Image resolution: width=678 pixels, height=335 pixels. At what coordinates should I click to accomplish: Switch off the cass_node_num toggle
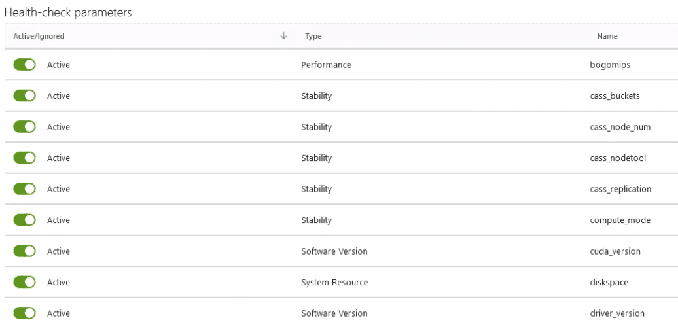pos(24,127)
